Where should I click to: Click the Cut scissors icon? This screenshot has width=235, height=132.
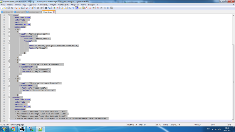27,8
